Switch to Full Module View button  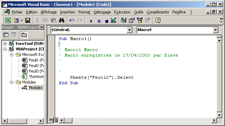click(x=56, y=120)
